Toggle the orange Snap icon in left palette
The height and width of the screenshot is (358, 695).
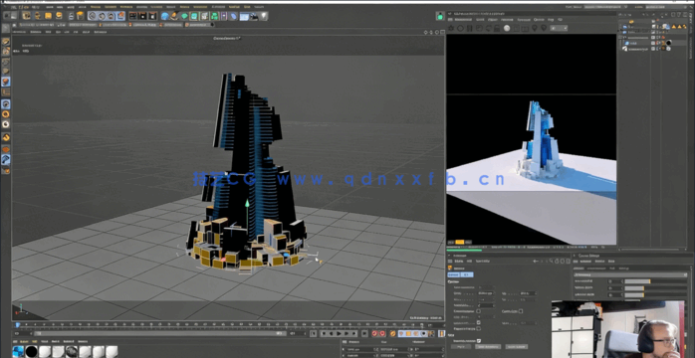[6, 137]
